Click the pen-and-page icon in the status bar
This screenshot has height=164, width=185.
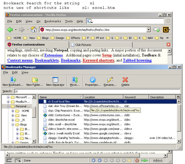coord(18,160)
